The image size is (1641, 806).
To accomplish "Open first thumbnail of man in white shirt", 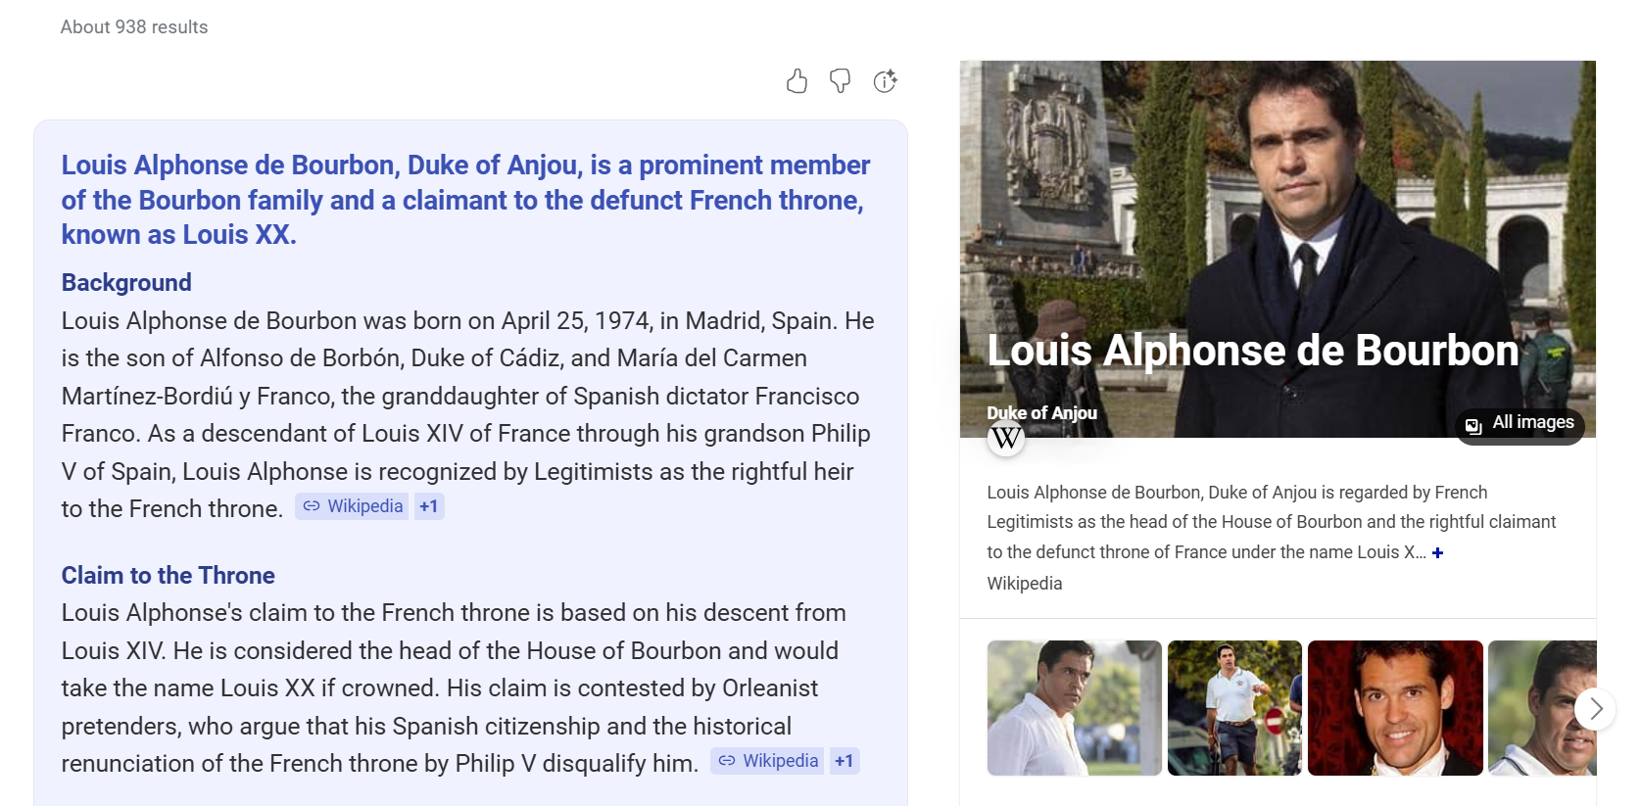I will (x=1074, y=708).
